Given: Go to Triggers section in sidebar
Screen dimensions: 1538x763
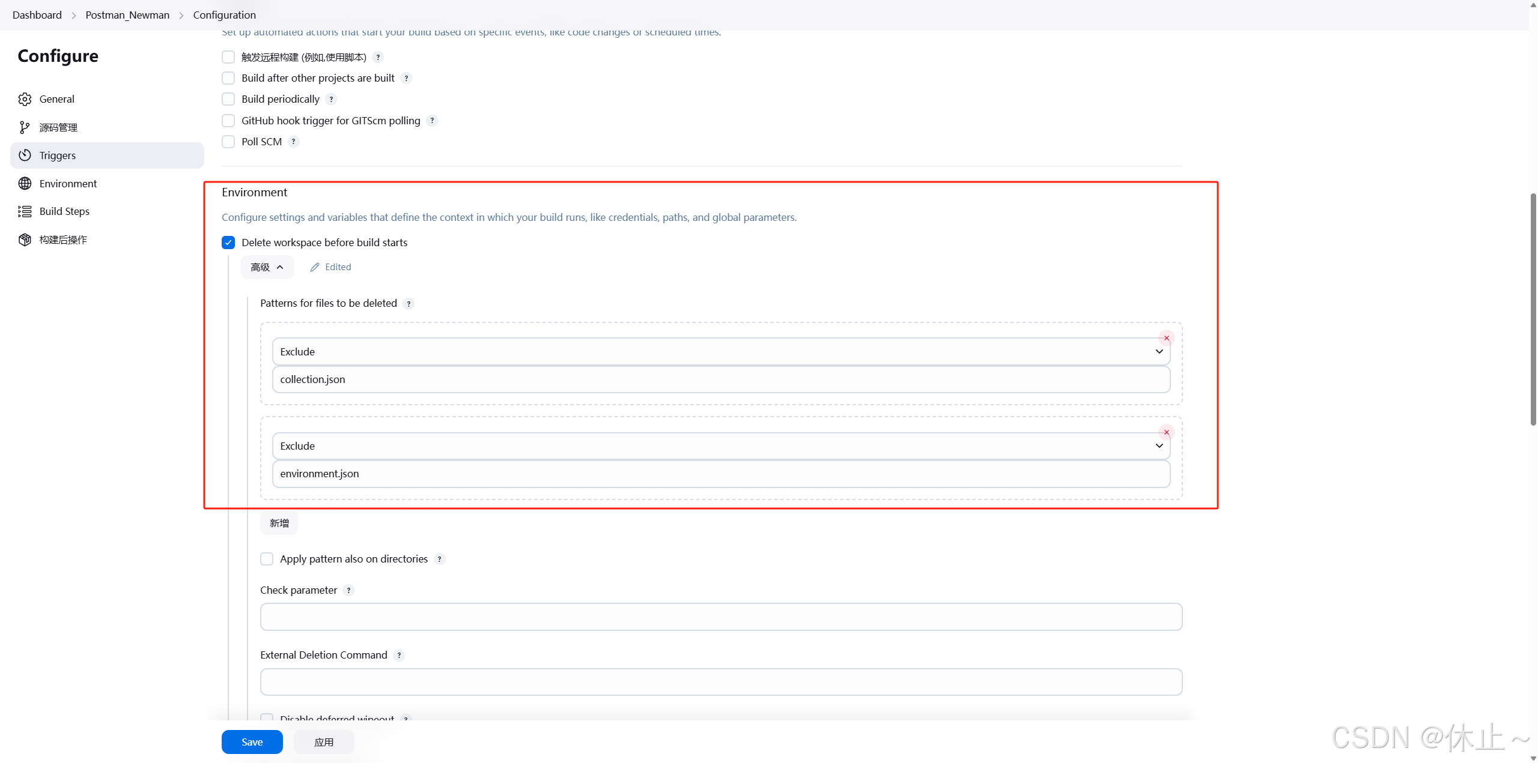Looking at the screenshot, I should coord(58,155).
